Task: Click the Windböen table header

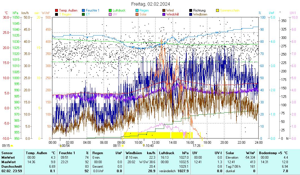Action: [x=134, y=153]
